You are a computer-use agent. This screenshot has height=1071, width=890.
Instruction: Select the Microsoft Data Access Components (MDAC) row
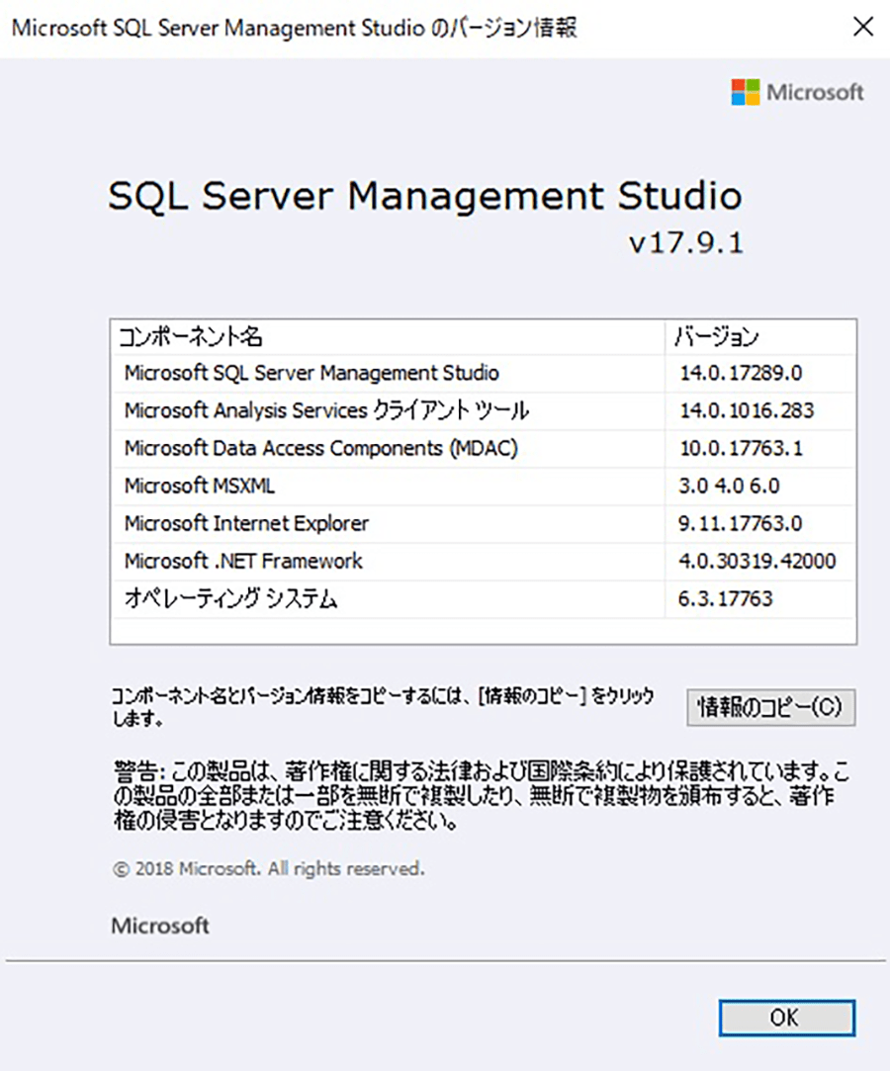(483, 448)
